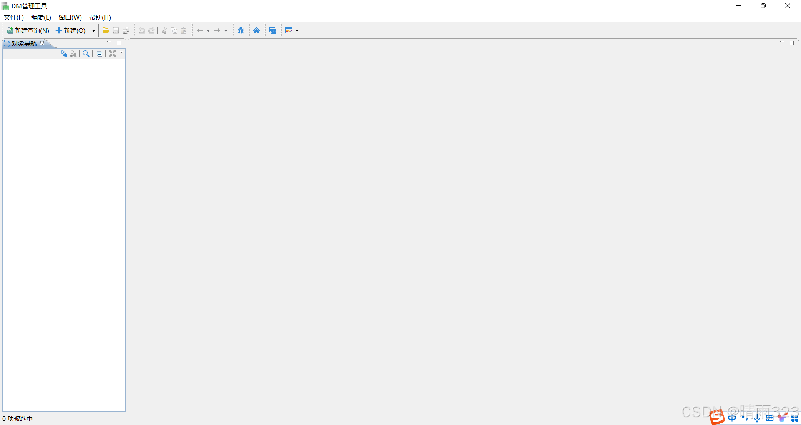Close the 对象导航 tab

click(42, 43)
